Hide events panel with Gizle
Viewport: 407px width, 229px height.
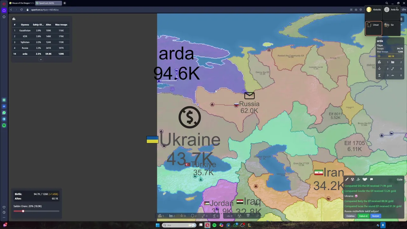point(400,179)
